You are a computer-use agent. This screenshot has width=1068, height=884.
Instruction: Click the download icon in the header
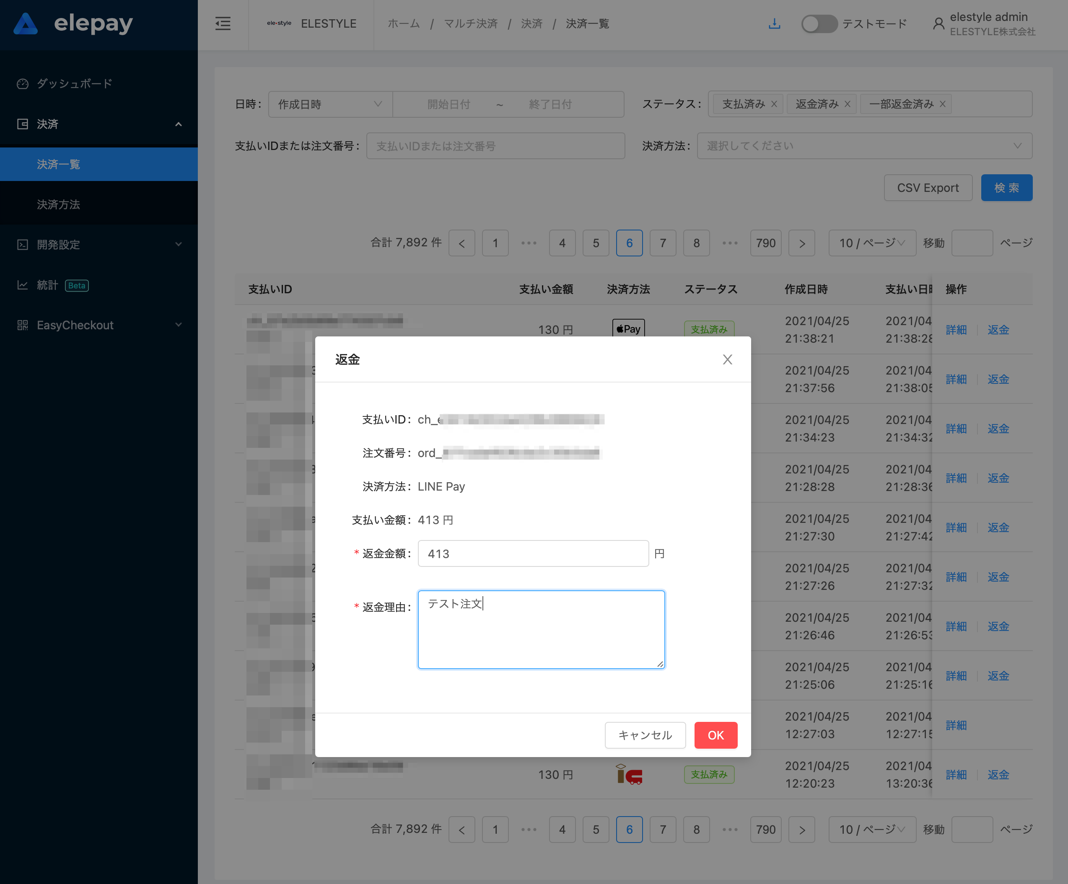pyautogui.click(x=774, y=24)
